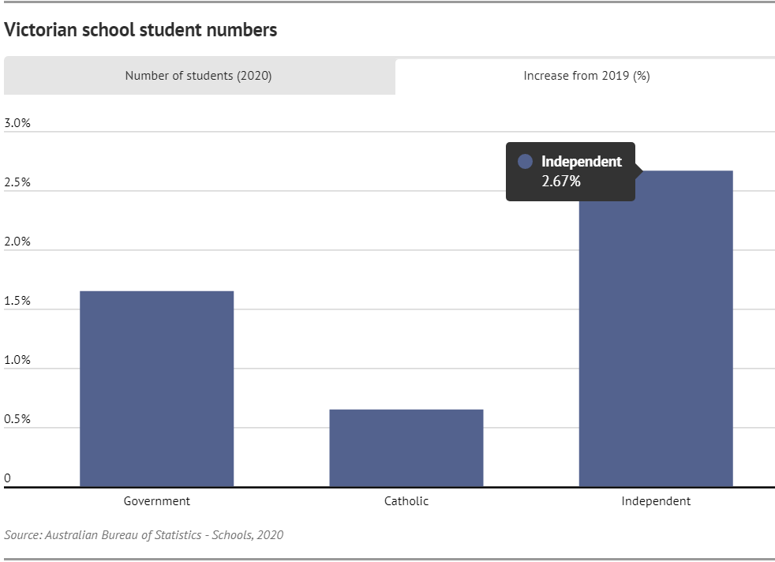This screenshot has width=775, height=562.
Task: Click the Victorian school student numbers title
Action: (x=140, y=31)
